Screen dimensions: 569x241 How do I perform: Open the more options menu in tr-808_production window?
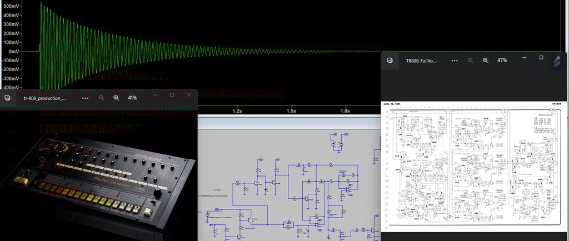pos(85,98)
